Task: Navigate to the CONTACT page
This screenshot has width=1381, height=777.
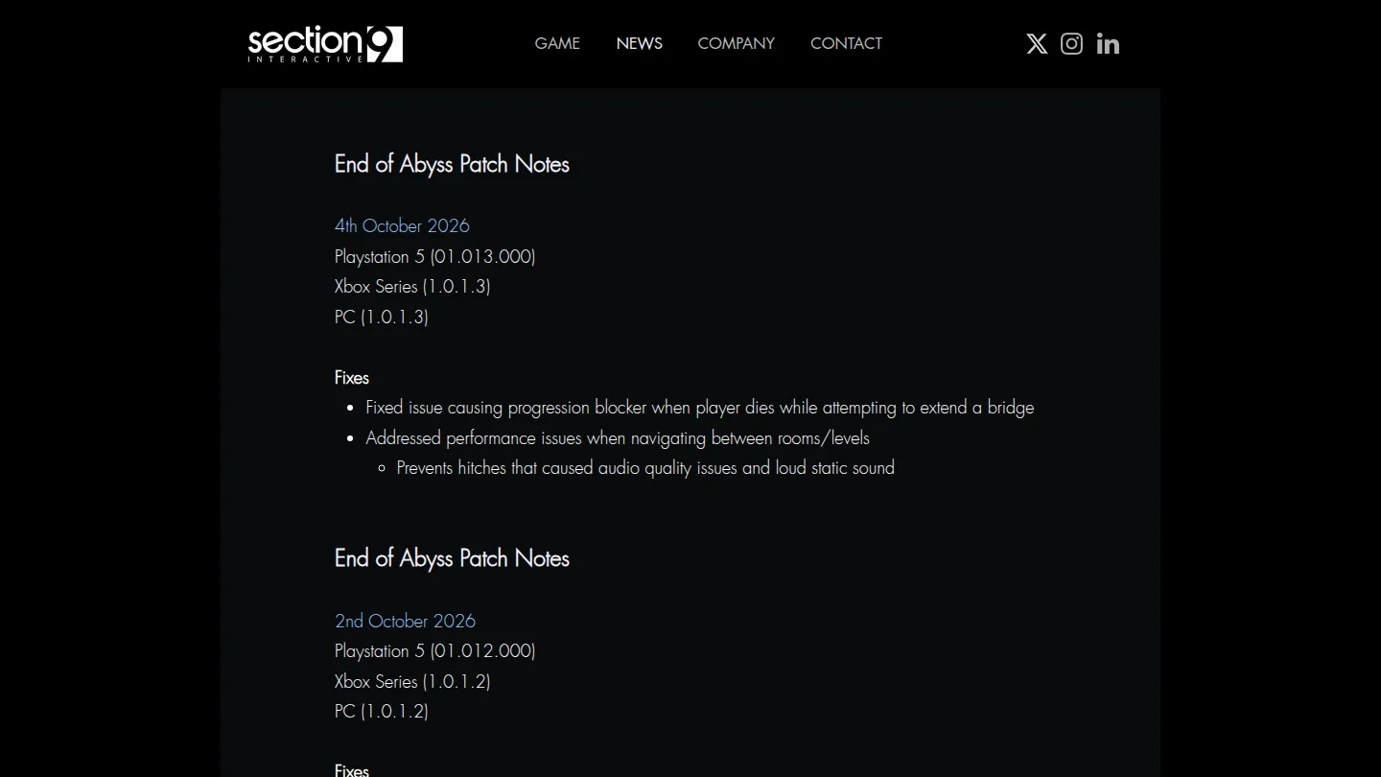Action: 846,43
